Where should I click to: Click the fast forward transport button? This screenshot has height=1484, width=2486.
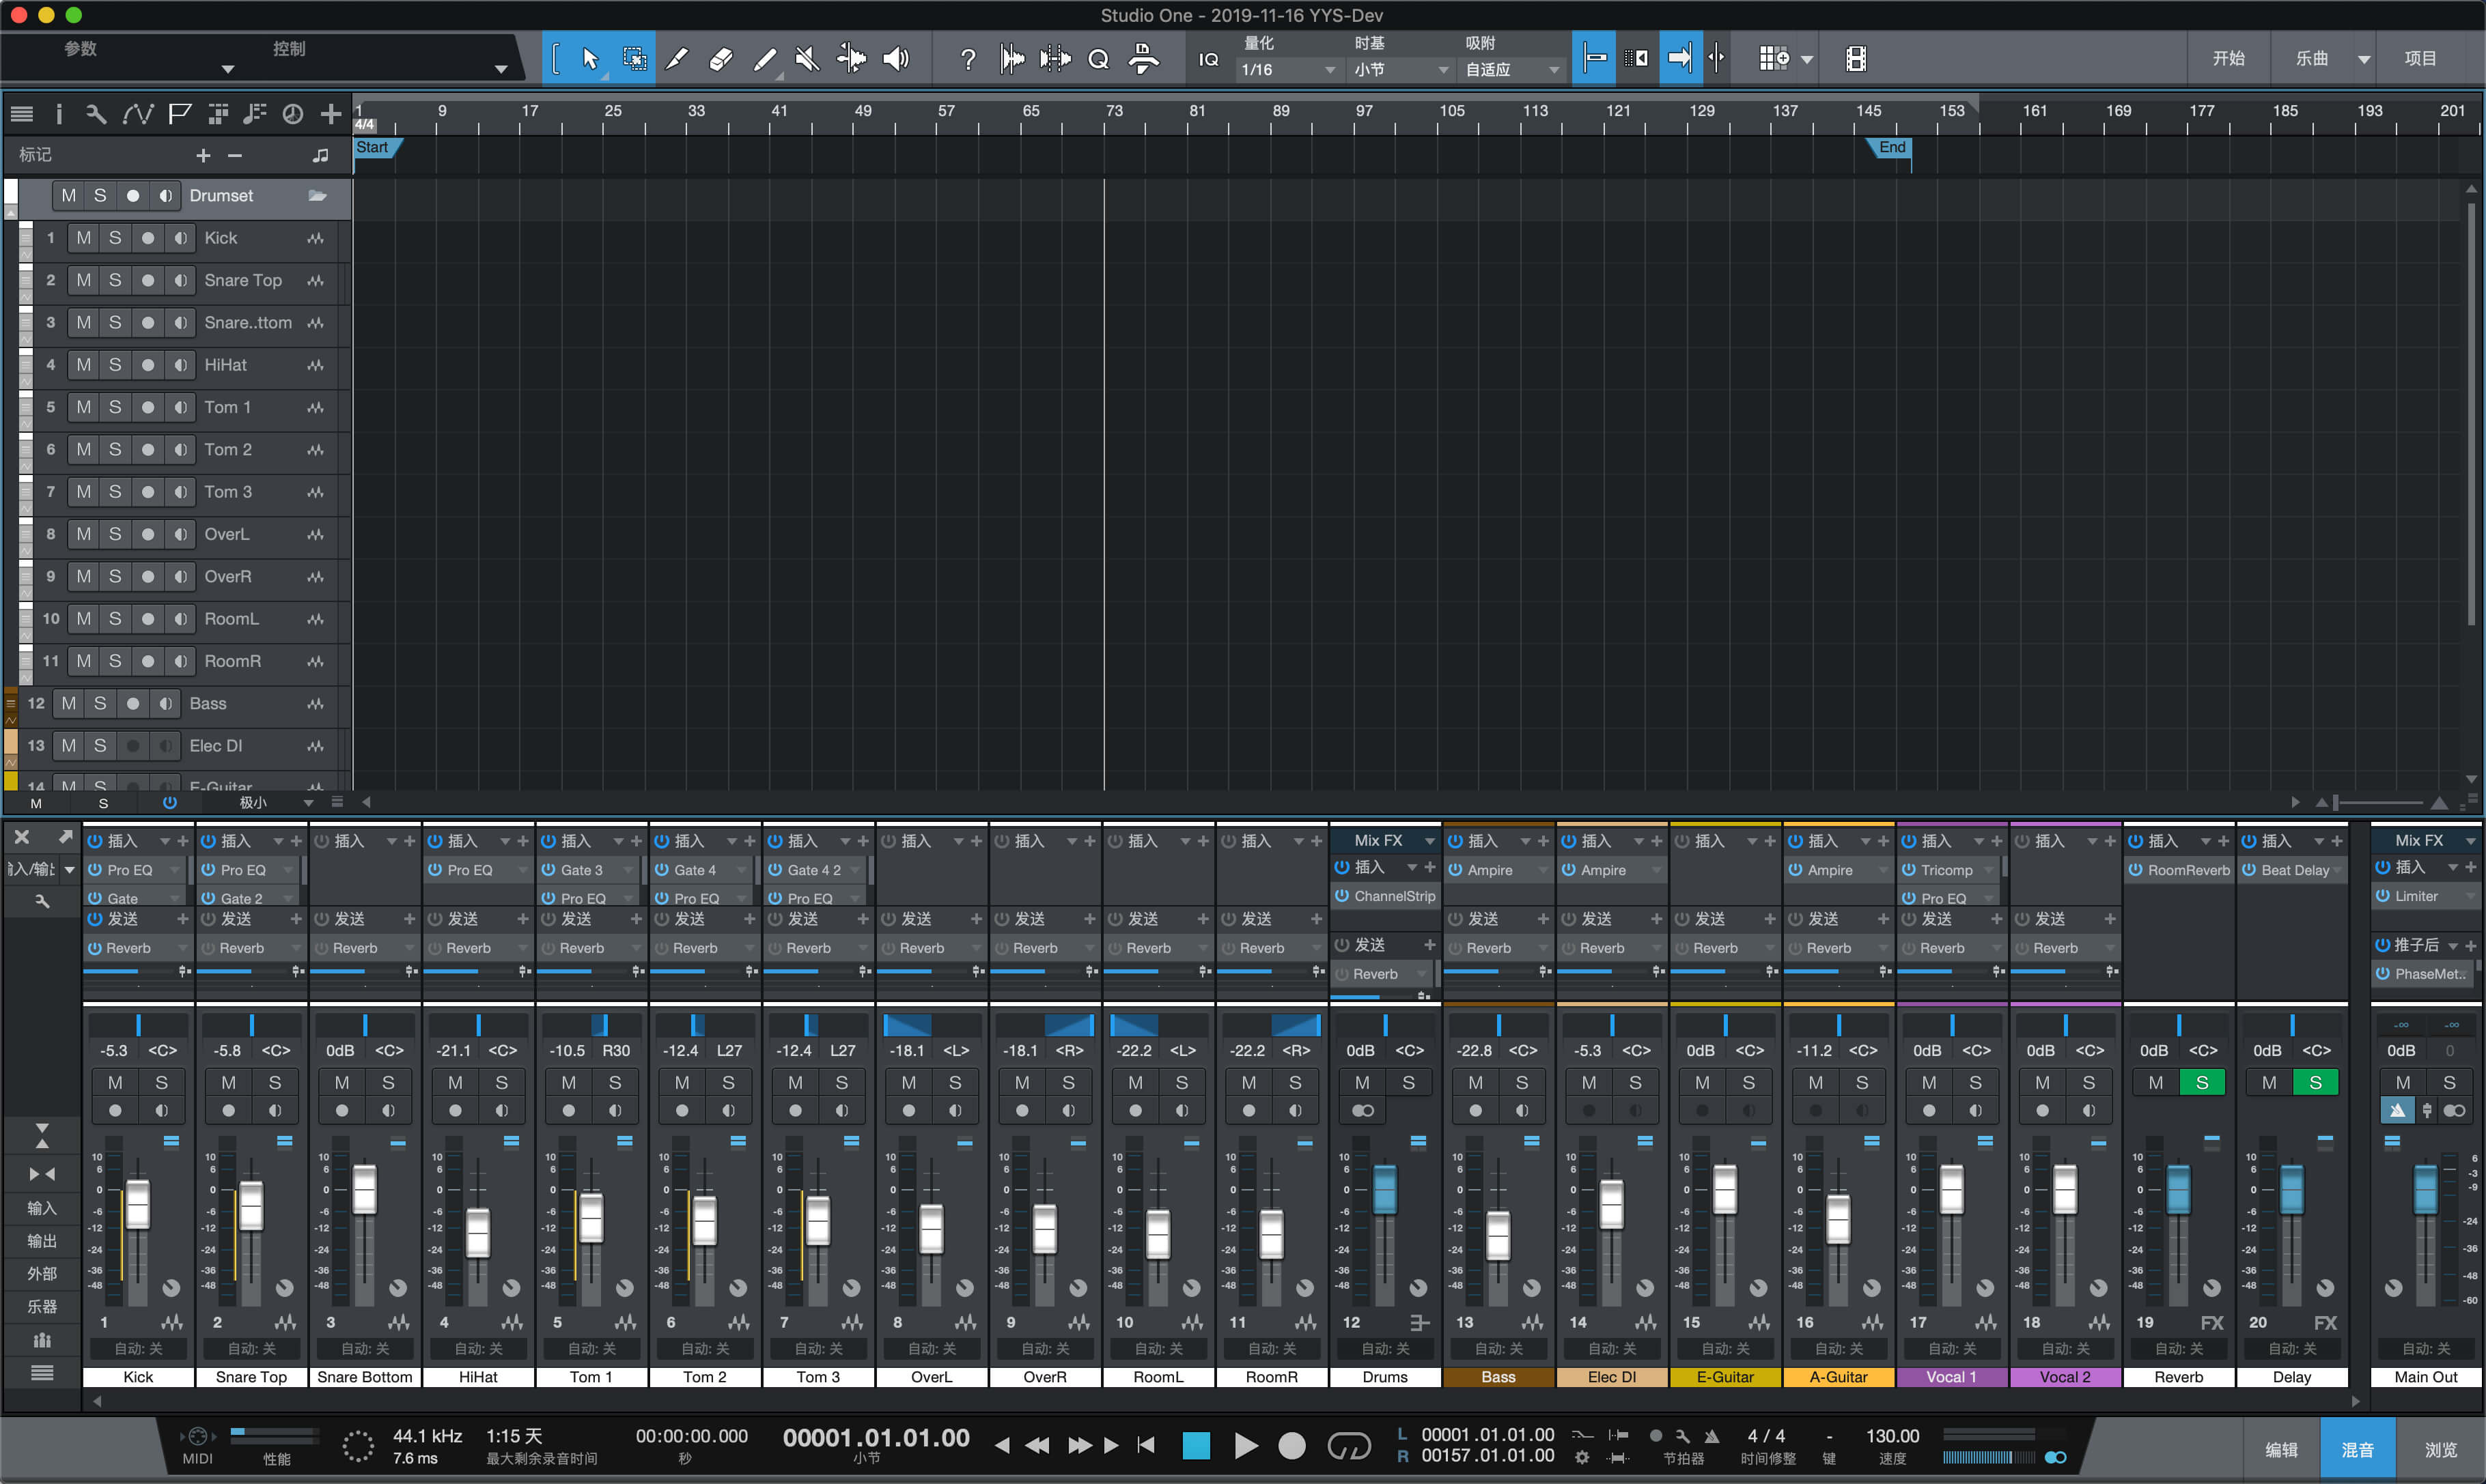pyautogui.click(x=1080, y=1445)
